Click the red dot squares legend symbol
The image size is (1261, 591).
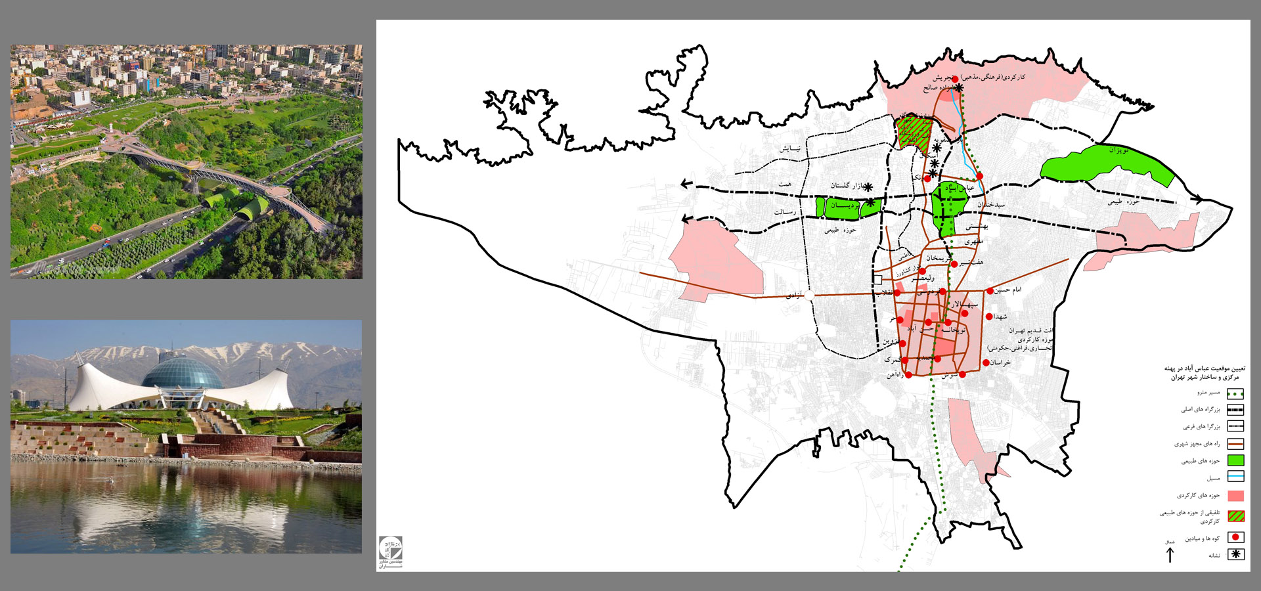(1235, 537)
